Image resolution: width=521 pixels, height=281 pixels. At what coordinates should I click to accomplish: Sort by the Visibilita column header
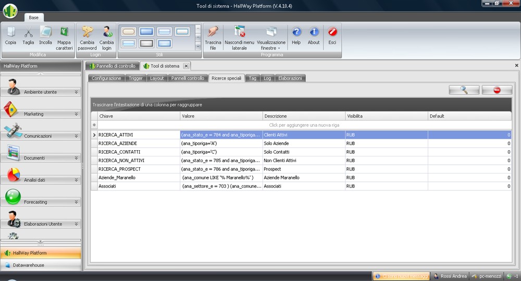point(387,116)
